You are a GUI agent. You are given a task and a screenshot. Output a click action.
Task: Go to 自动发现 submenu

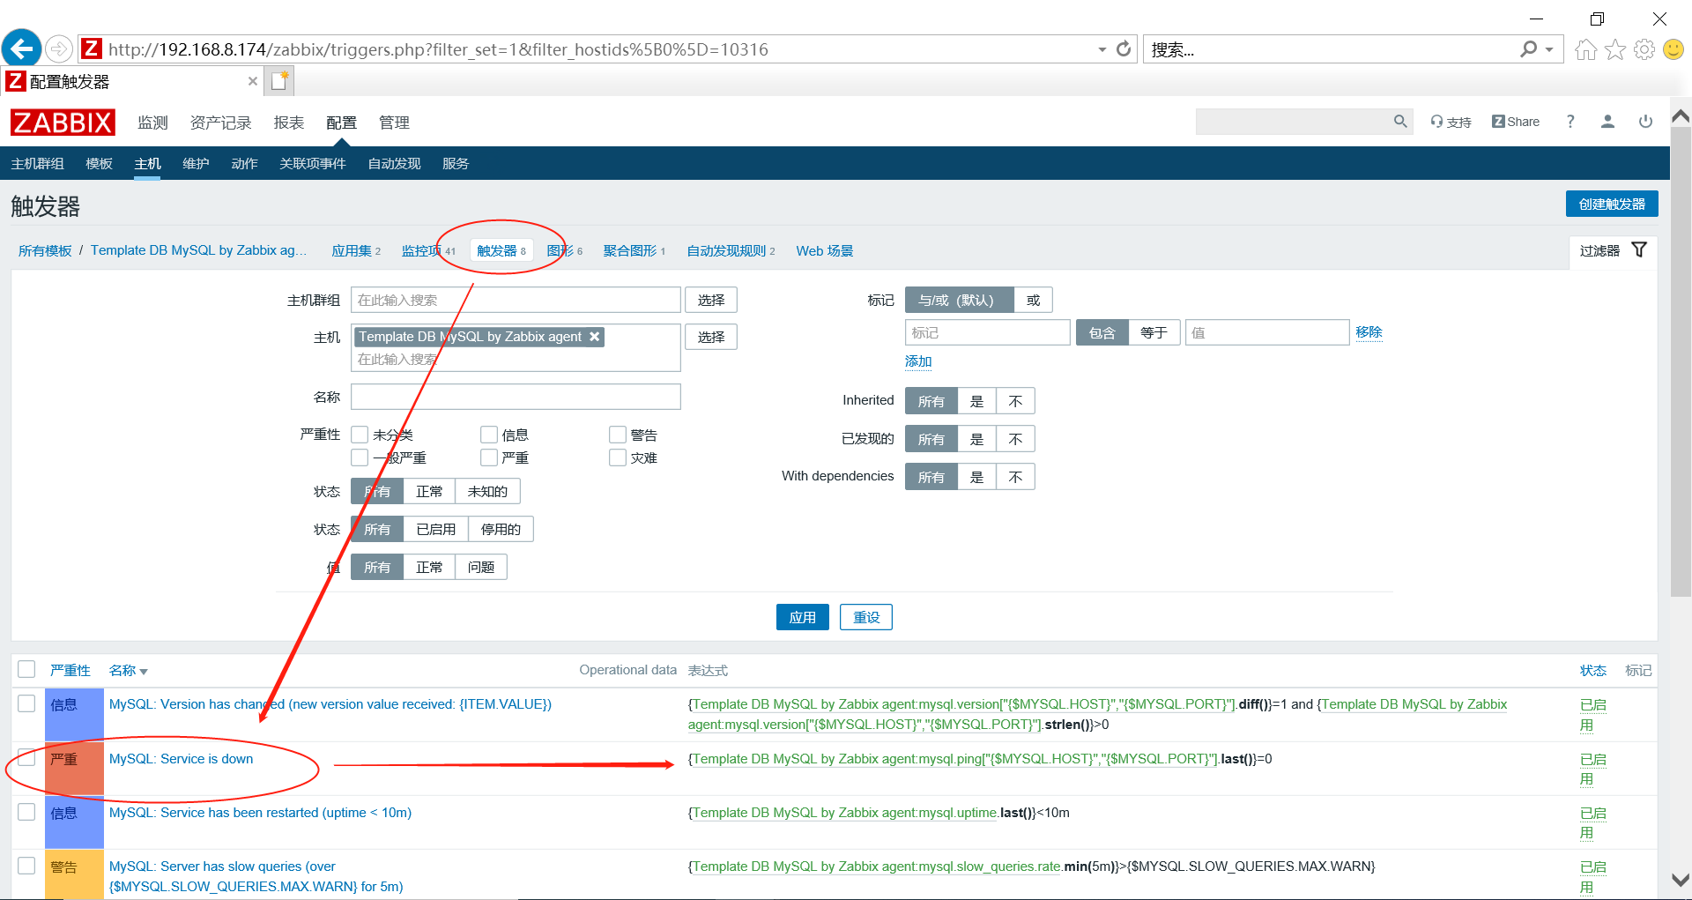(x=394, y=164)
